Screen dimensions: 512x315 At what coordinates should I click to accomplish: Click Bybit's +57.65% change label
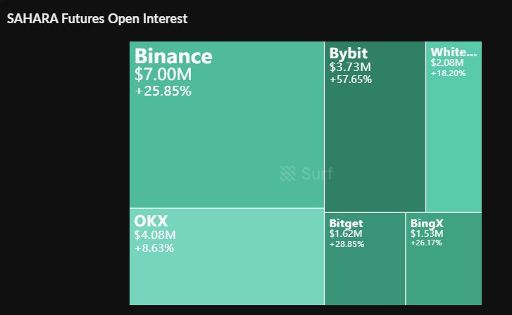point(350,79)
